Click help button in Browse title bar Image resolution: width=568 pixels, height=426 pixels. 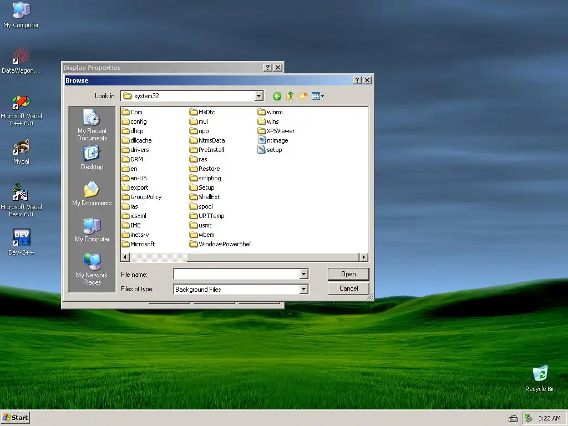[x=357, y=80]
